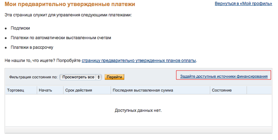Viewport: 278px width, 140px height.
Task: Click the «Вернуться в «Мой профиль»» link
Action: pos(243,4)
